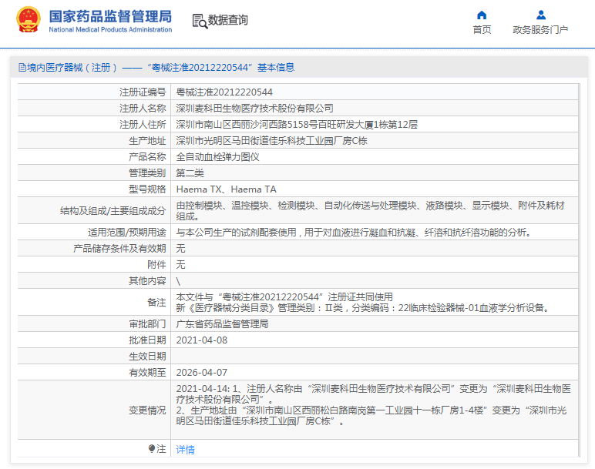Click the 数据查询 label
The width and height of the screenshot is (595, 469).
(x=227, y=20)
